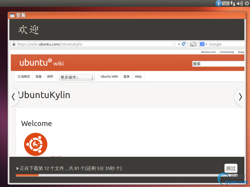Click the 登录 login item

pyautogui.click(x=127, y=77)
